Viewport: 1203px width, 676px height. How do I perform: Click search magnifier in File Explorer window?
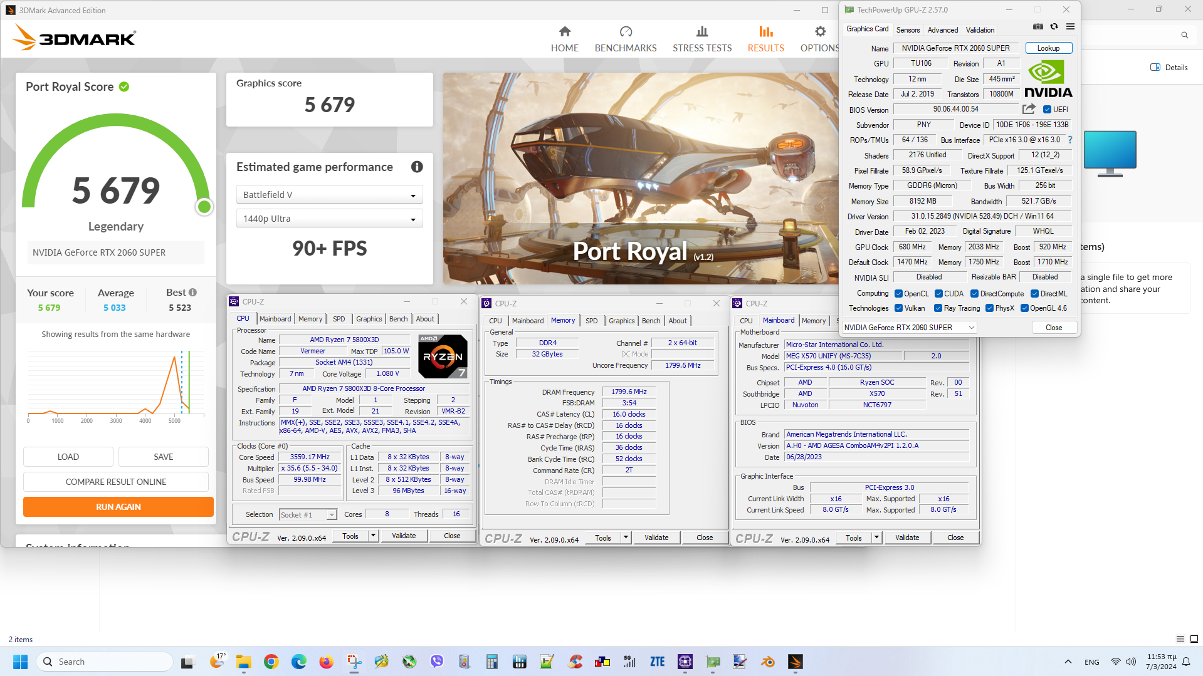pos(1185,35)
